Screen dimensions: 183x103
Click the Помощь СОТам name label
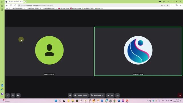(138, 74)
